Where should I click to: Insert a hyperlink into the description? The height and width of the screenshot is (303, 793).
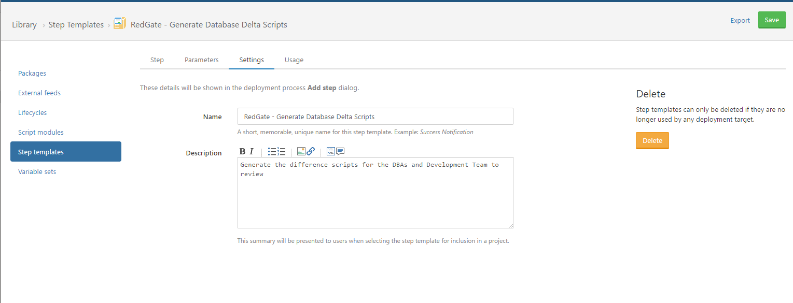point(311,152)
